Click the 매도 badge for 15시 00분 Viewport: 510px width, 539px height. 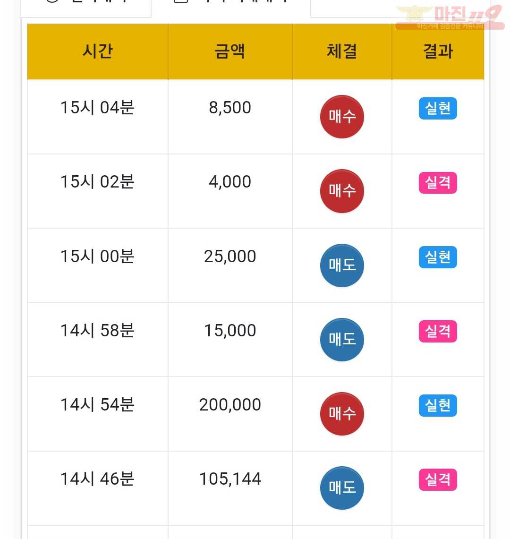[342, 265]
